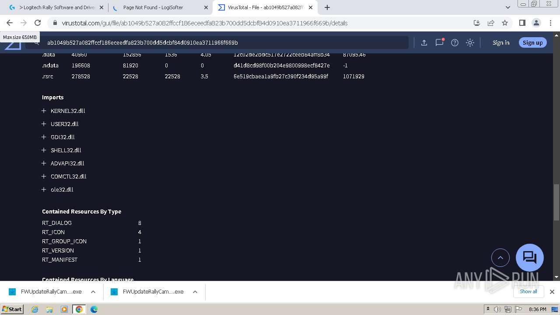Open VirusTotal help icon
Viewport: 560px width, 315px height.
tap(455, 42)
